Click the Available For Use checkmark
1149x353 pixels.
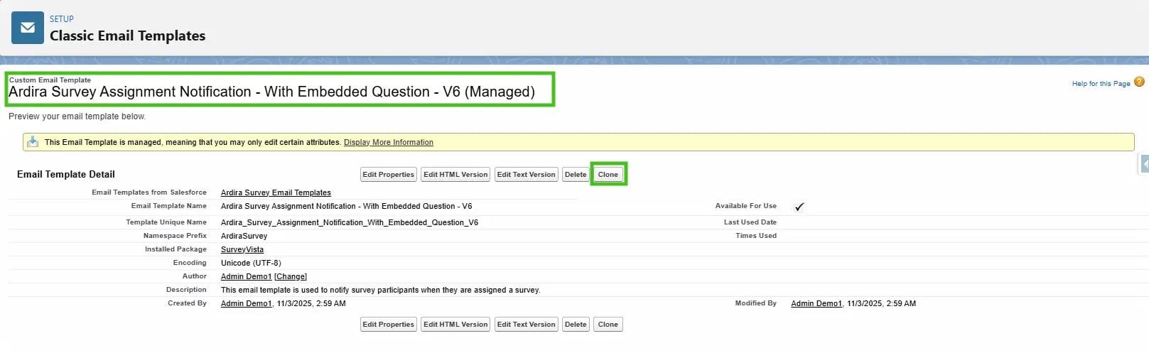tap(799, 207)
